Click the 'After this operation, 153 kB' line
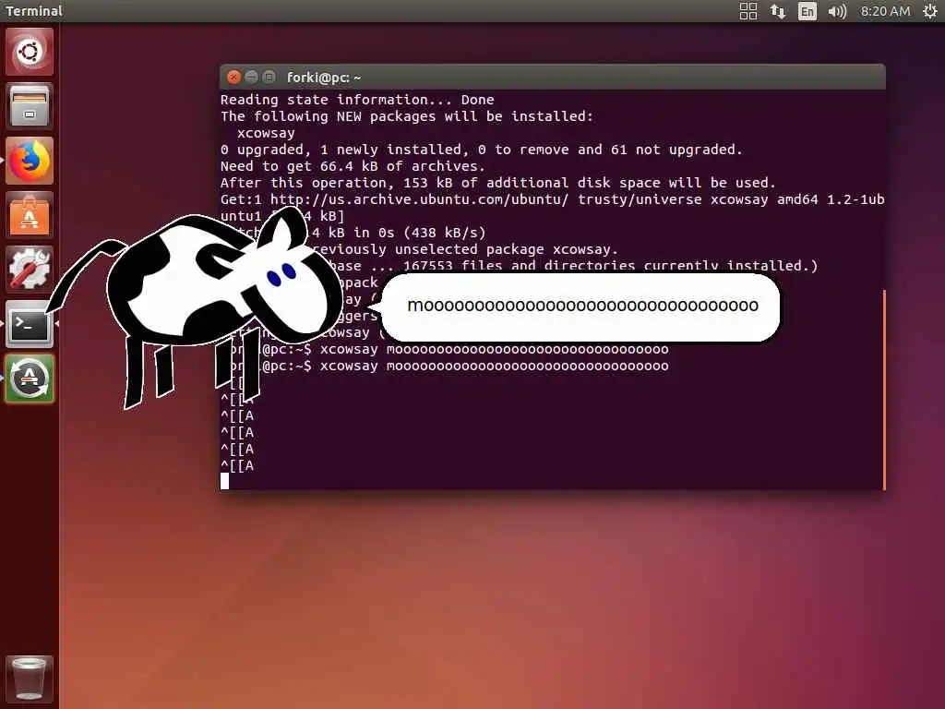Image resolution: width=945 pixels, height=709 pixels. coord(497,183)
